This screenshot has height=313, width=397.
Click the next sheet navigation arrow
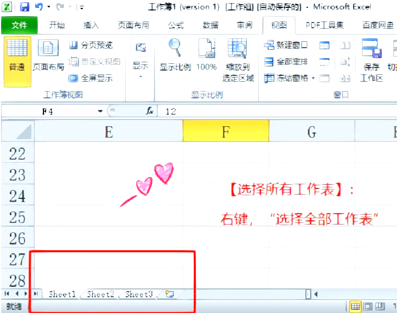pyautogui.click(x=26, y=294)
